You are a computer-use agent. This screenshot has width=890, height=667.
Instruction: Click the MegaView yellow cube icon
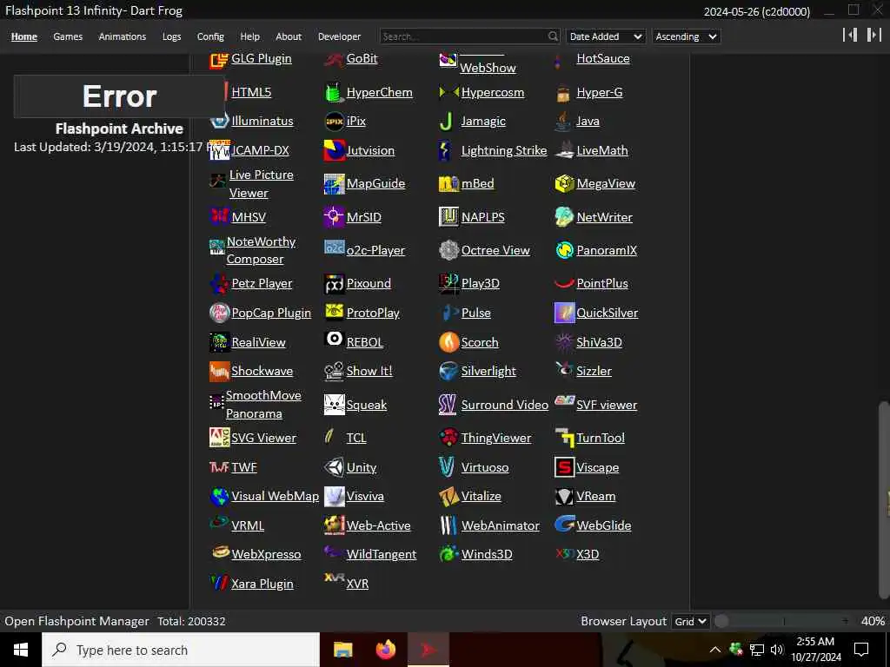tap(564, 184)
